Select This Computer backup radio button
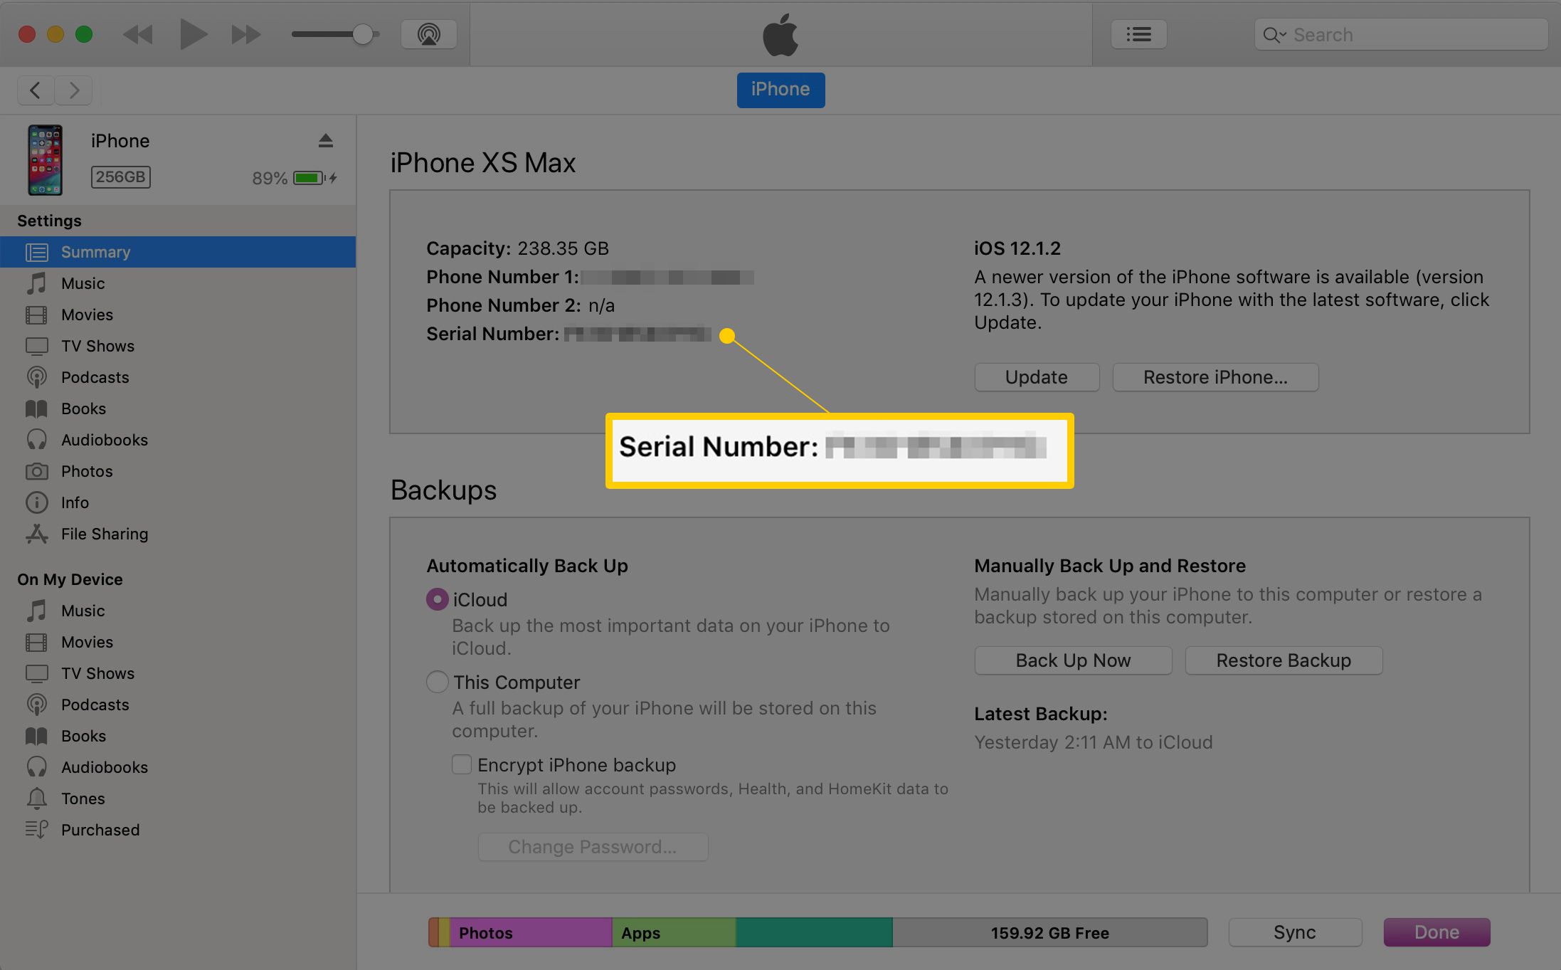This screenshot has height=970, width=1561. click(437, 682)
